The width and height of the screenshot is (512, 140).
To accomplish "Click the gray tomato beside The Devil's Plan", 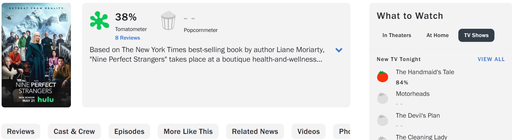I will click(382, 120).
